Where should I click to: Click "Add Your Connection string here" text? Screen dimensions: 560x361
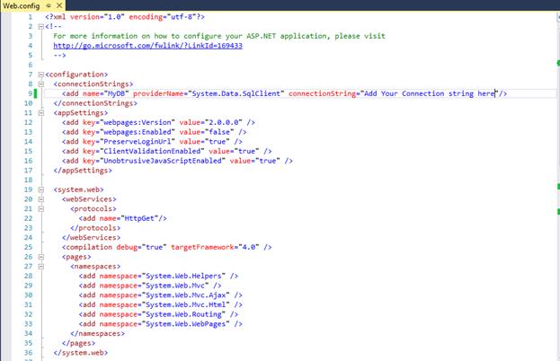429,93
